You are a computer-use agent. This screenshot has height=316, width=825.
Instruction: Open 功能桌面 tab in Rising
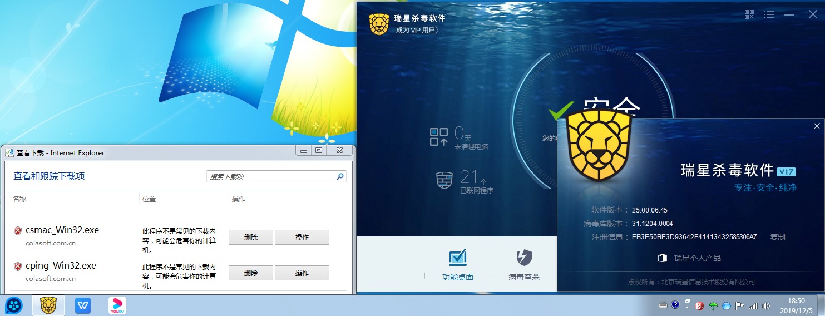click(x=458, y=276)
